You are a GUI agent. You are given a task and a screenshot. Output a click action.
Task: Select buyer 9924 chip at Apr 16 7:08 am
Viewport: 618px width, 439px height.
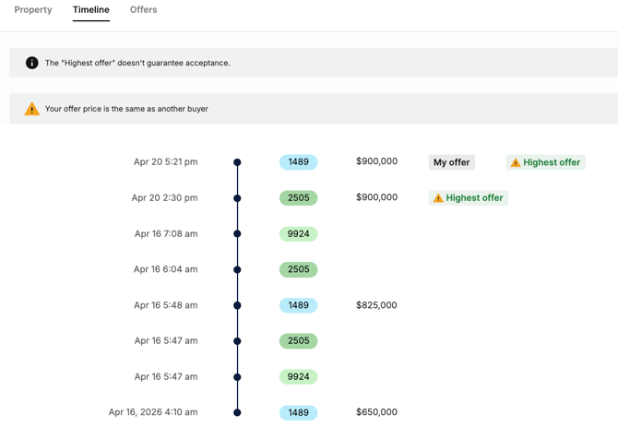[x=298, y=234]
